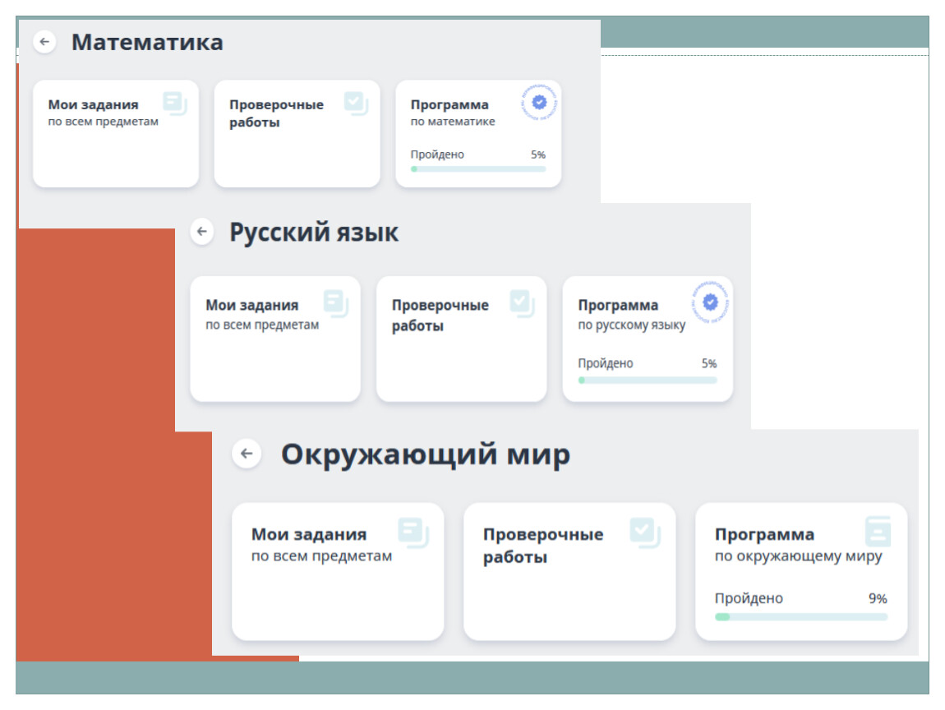
Task: Click checkmark icon on Окружающий мир Проверочные работы
Action: tap(644, 532)
